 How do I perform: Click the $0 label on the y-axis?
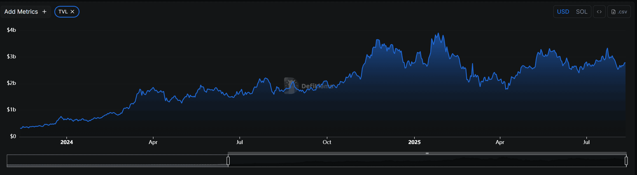[x=13, y=136]
